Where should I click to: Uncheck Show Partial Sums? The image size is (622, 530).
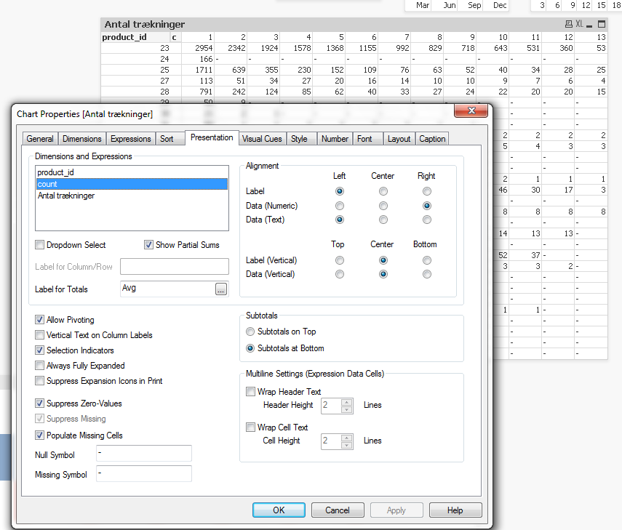(149, 245)
